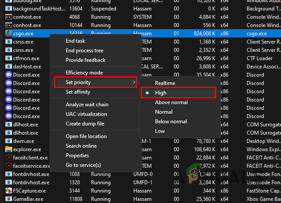Click 108,640 K memory of explorer.exe

(204, 149)
